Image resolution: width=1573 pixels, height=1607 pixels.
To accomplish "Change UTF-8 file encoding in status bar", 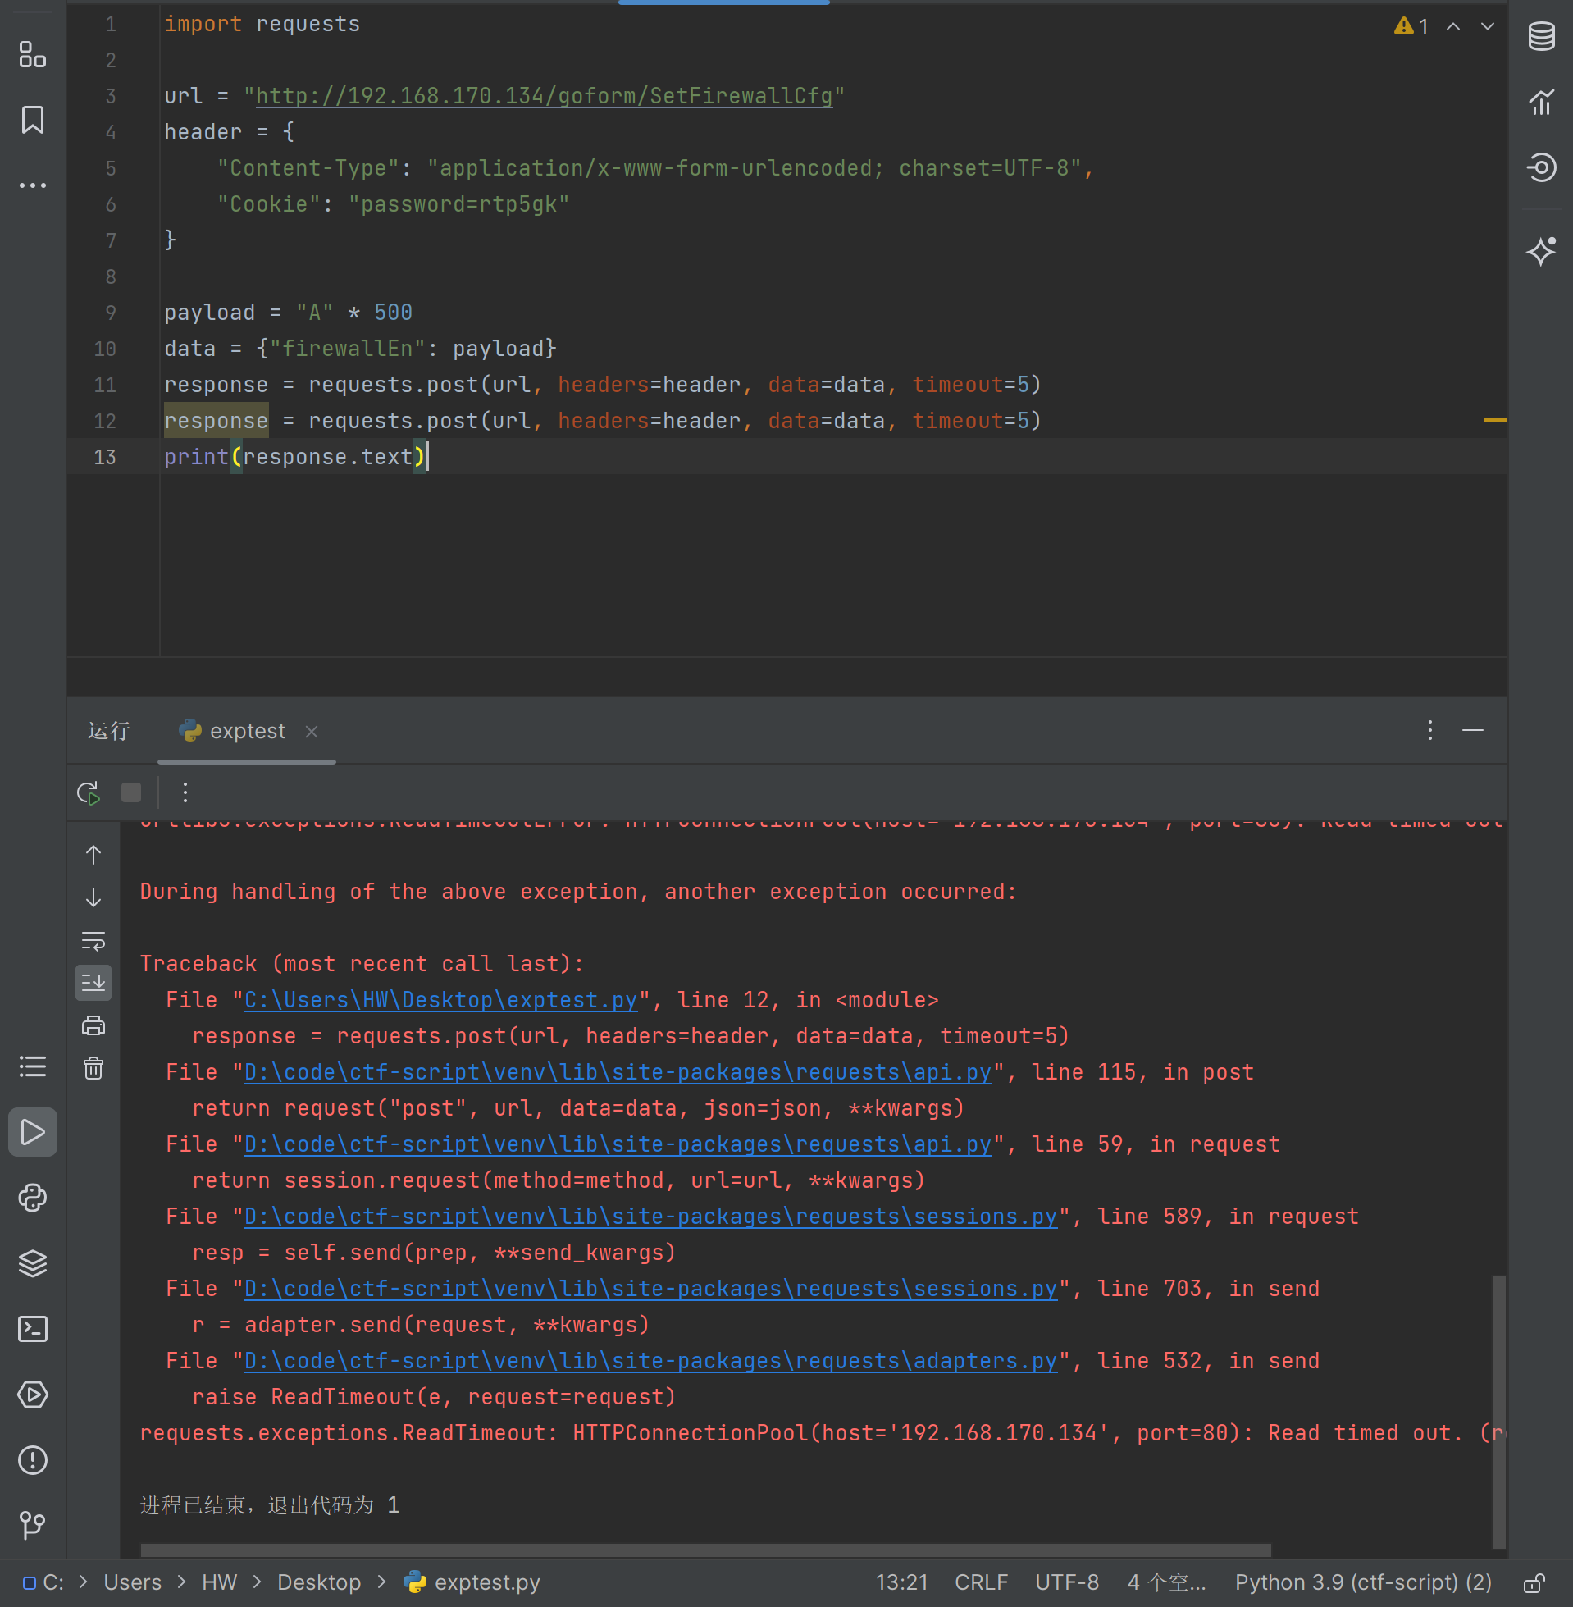I will tap(1066, 1582).
